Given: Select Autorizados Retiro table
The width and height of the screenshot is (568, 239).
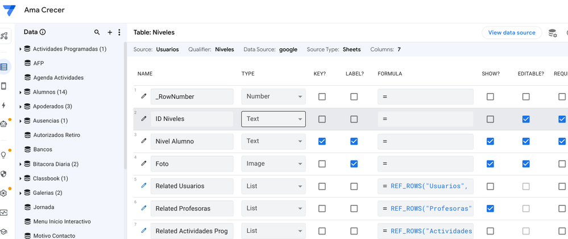Looking at the screenshot, I should (x=56, y=135).
